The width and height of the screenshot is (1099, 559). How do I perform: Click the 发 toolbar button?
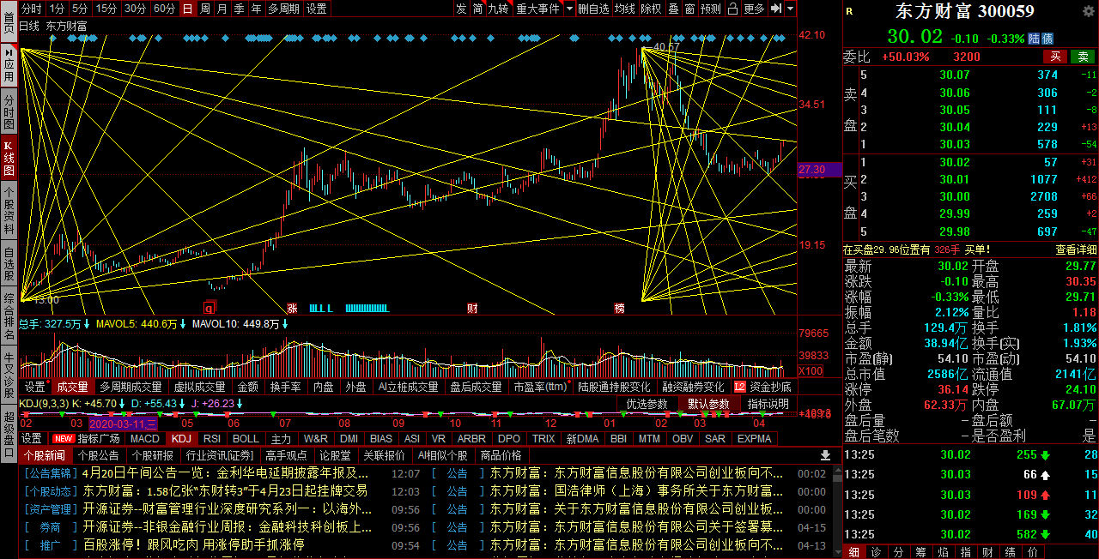pos(461,9)
